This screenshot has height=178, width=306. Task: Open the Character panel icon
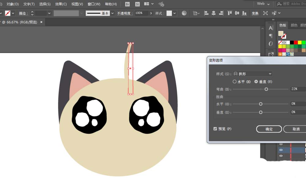tap(271, 28)
